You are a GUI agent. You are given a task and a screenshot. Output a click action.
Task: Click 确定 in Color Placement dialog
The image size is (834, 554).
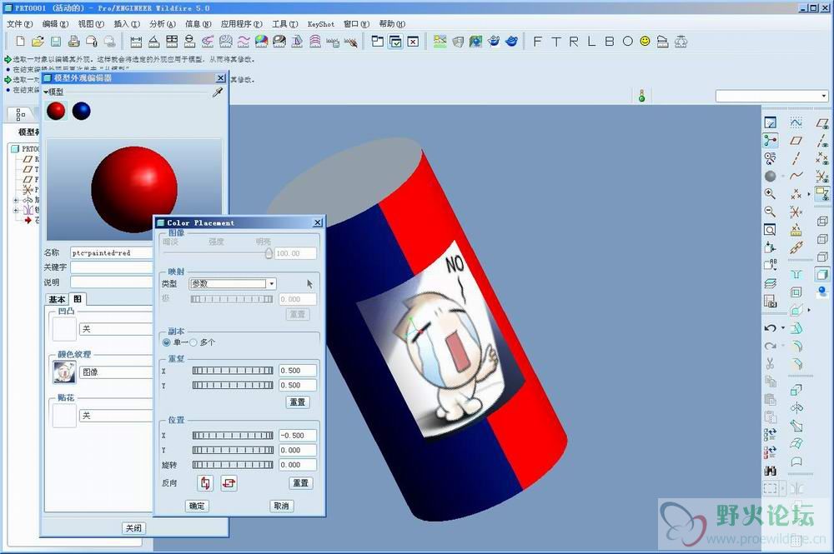pos(197,506)
